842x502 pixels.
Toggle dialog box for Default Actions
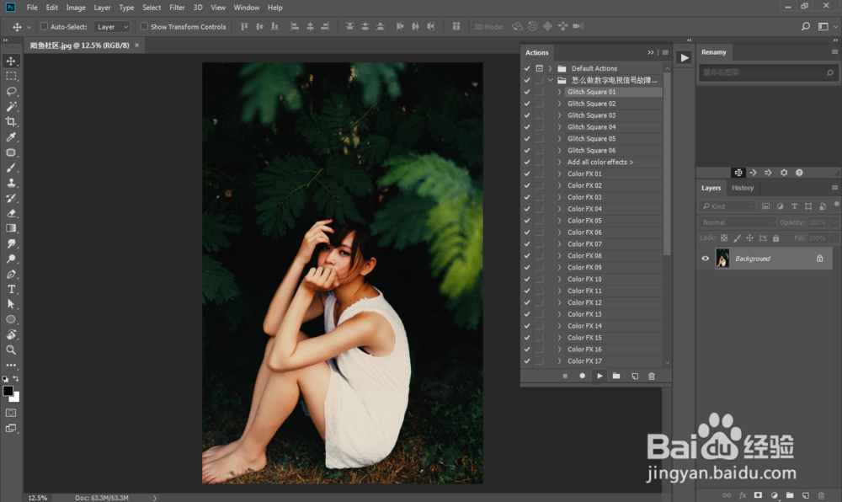[x=539, y=68]
